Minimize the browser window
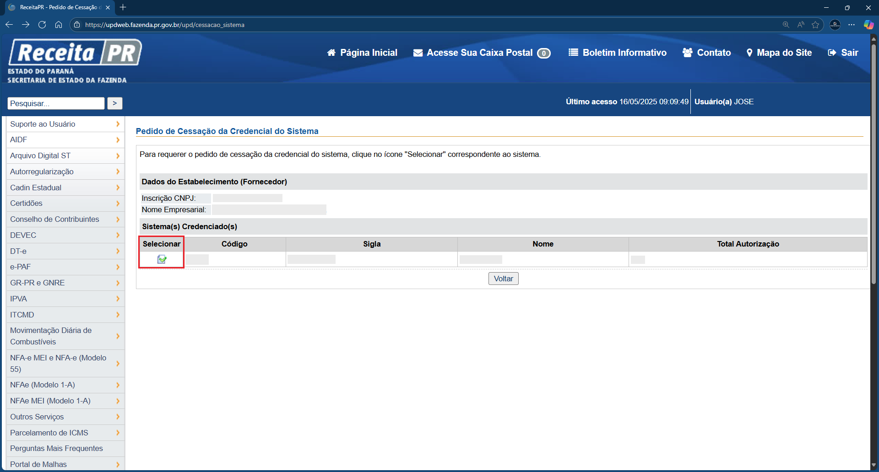Screen dimensions: 879x472 click(826, 7)
